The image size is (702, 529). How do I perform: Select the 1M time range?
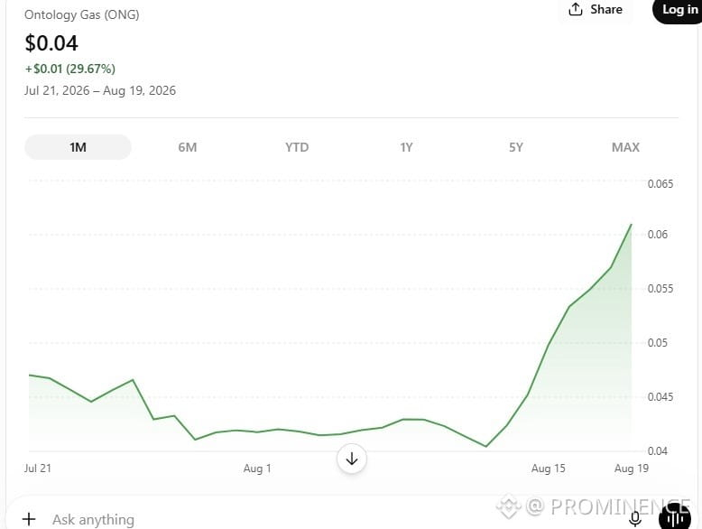click(x=78, y=147)
